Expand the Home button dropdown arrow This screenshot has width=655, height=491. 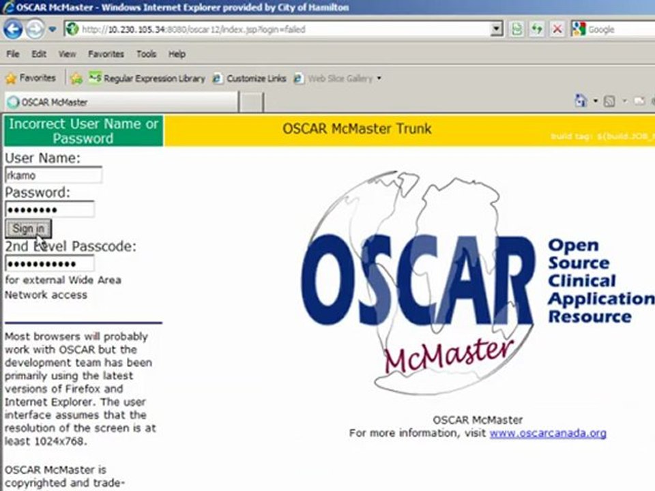(x=595, y=101)
